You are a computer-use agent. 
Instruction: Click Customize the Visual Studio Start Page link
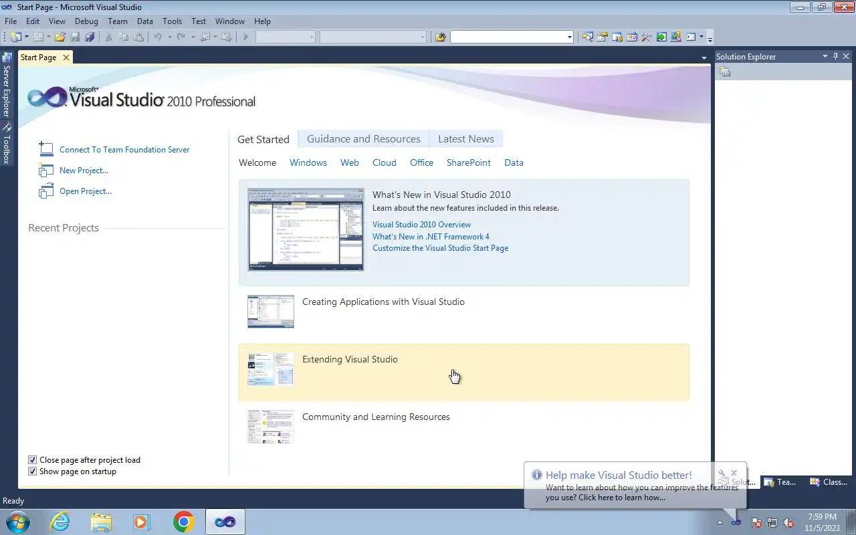440,248
